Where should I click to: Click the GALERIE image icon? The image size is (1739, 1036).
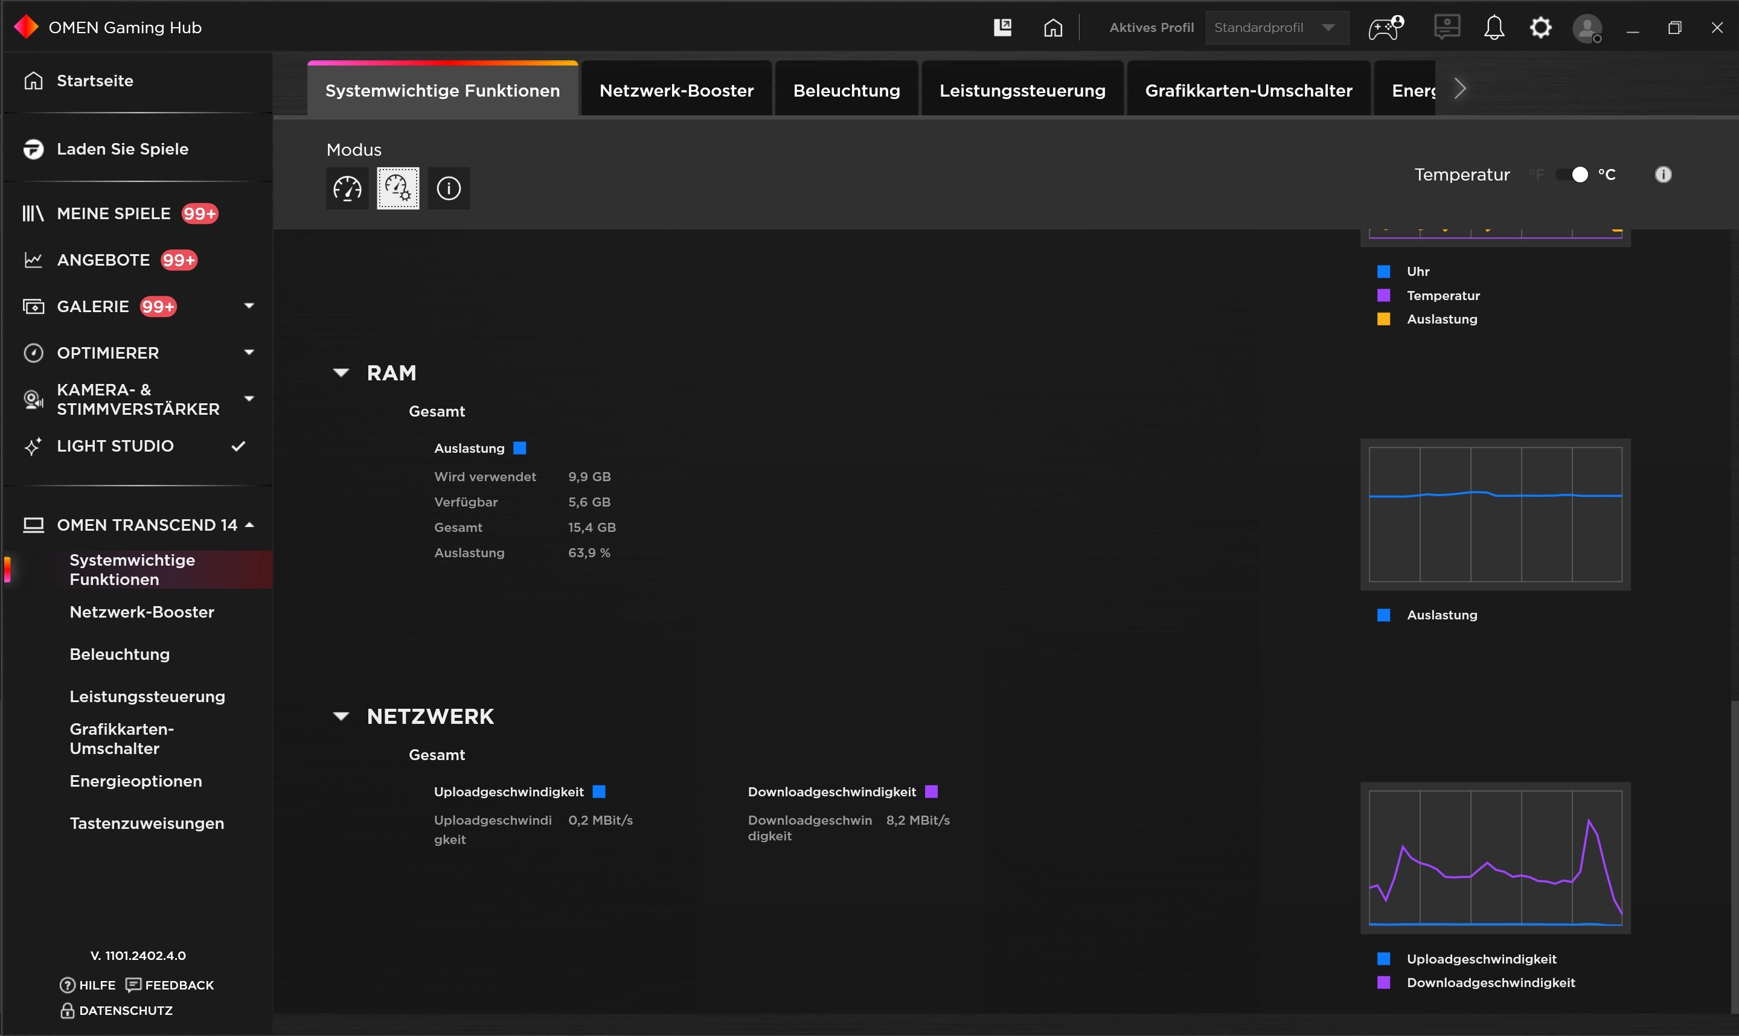(33, 307)
